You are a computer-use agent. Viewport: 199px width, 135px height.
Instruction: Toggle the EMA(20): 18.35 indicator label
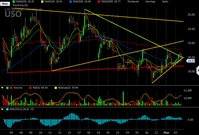click(25, 2)
